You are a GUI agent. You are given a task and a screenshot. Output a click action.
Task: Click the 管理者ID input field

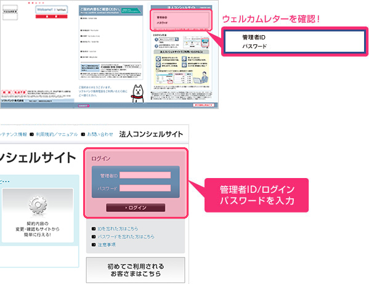coord(145,176)
